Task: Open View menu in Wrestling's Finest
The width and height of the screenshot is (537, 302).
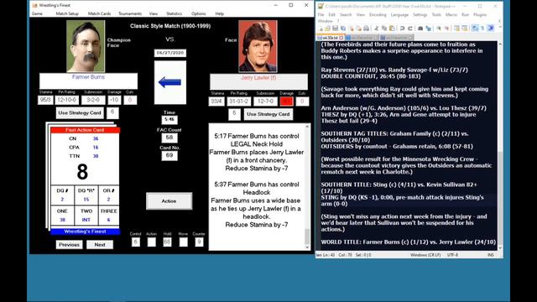Action: click(154, 13)
